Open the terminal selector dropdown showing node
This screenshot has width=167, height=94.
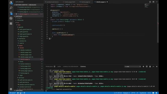pyautogui.click(x=133, y=67)
